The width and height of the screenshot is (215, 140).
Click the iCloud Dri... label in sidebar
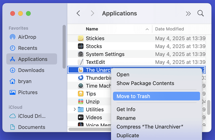(32, 116)
